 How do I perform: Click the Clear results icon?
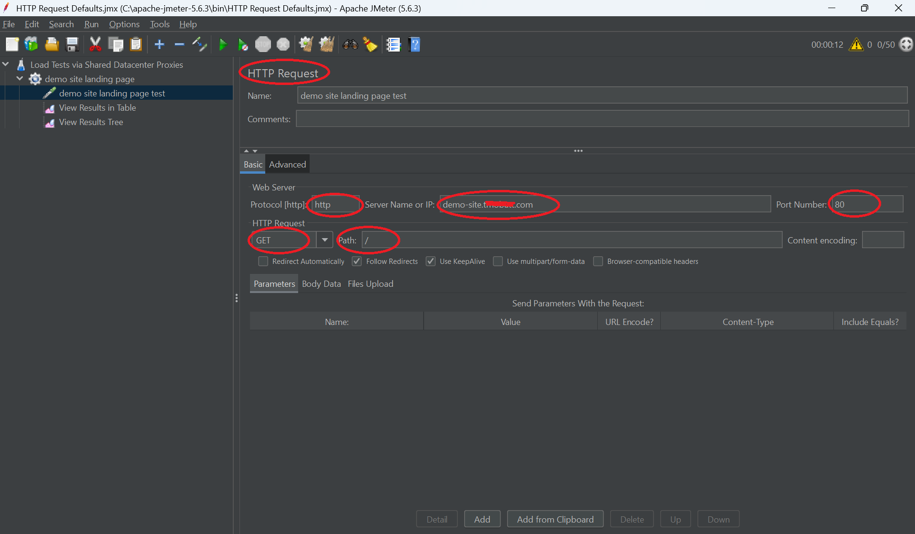(306, 44)
